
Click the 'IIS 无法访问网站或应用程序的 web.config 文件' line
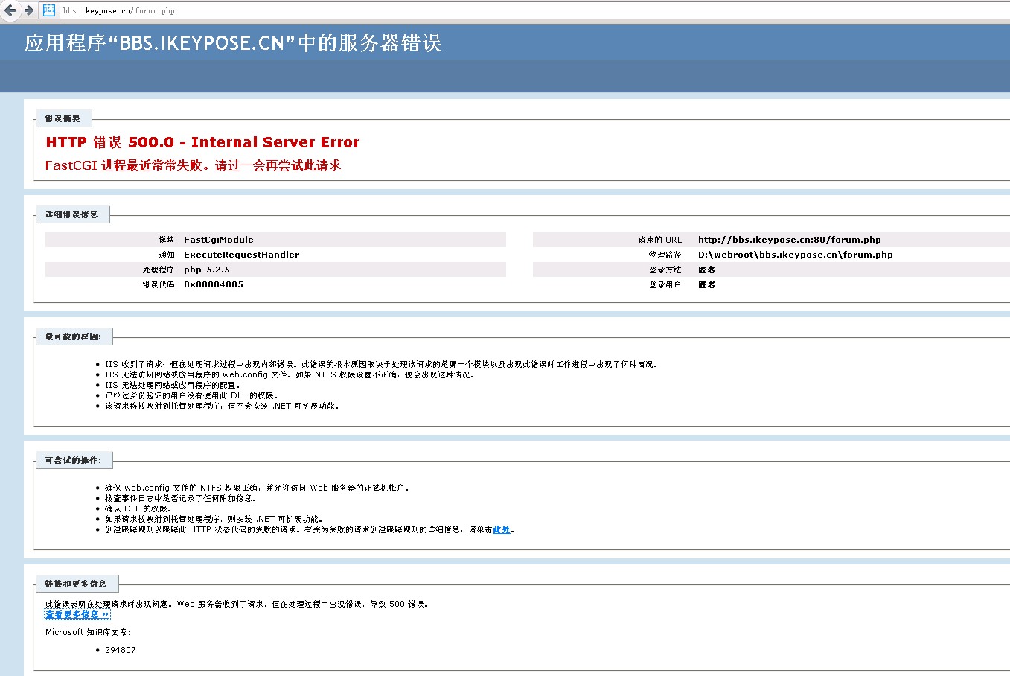pos(290,374)
